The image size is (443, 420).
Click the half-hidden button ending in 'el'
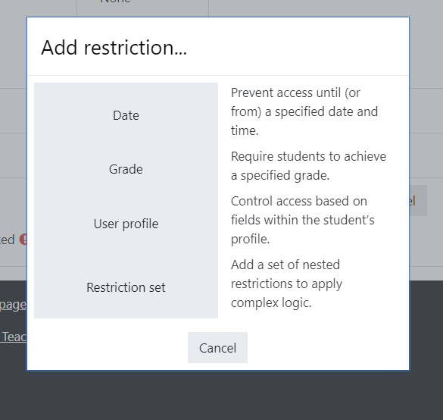pyautogui.click(x=418, y=201)
